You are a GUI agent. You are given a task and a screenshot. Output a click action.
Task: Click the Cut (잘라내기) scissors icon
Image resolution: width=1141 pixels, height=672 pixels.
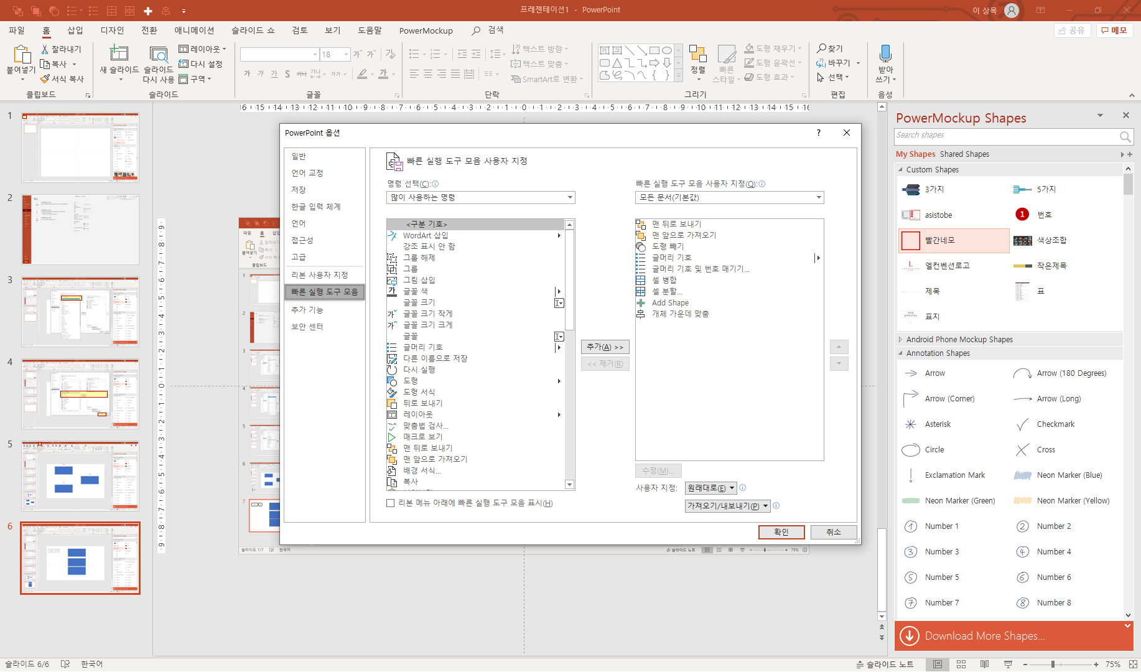point(45,49)
